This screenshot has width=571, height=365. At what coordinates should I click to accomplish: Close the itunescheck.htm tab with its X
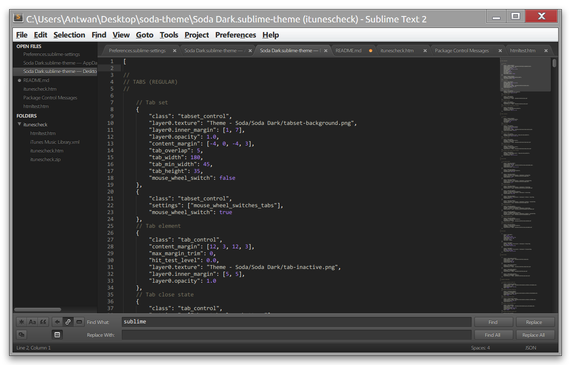tap(425, 51)
